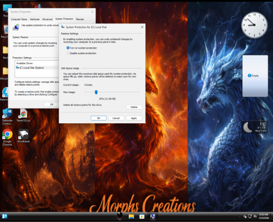The image size is (273, 222).
Task: Open Microsoft Store from the taskbar
Action: (x=142, y=217)
